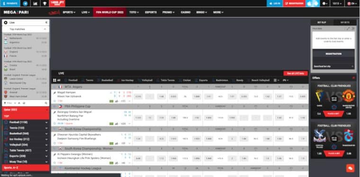Screen dimensions: 360x177
Task: Expand Volleyball in sidebar
Action: 26,145
